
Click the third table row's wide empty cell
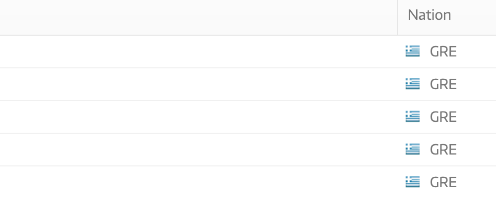click(198, 117)
